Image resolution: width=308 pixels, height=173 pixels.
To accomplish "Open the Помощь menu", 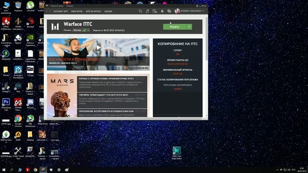I will pyautogui.click(x=69, y=6).
